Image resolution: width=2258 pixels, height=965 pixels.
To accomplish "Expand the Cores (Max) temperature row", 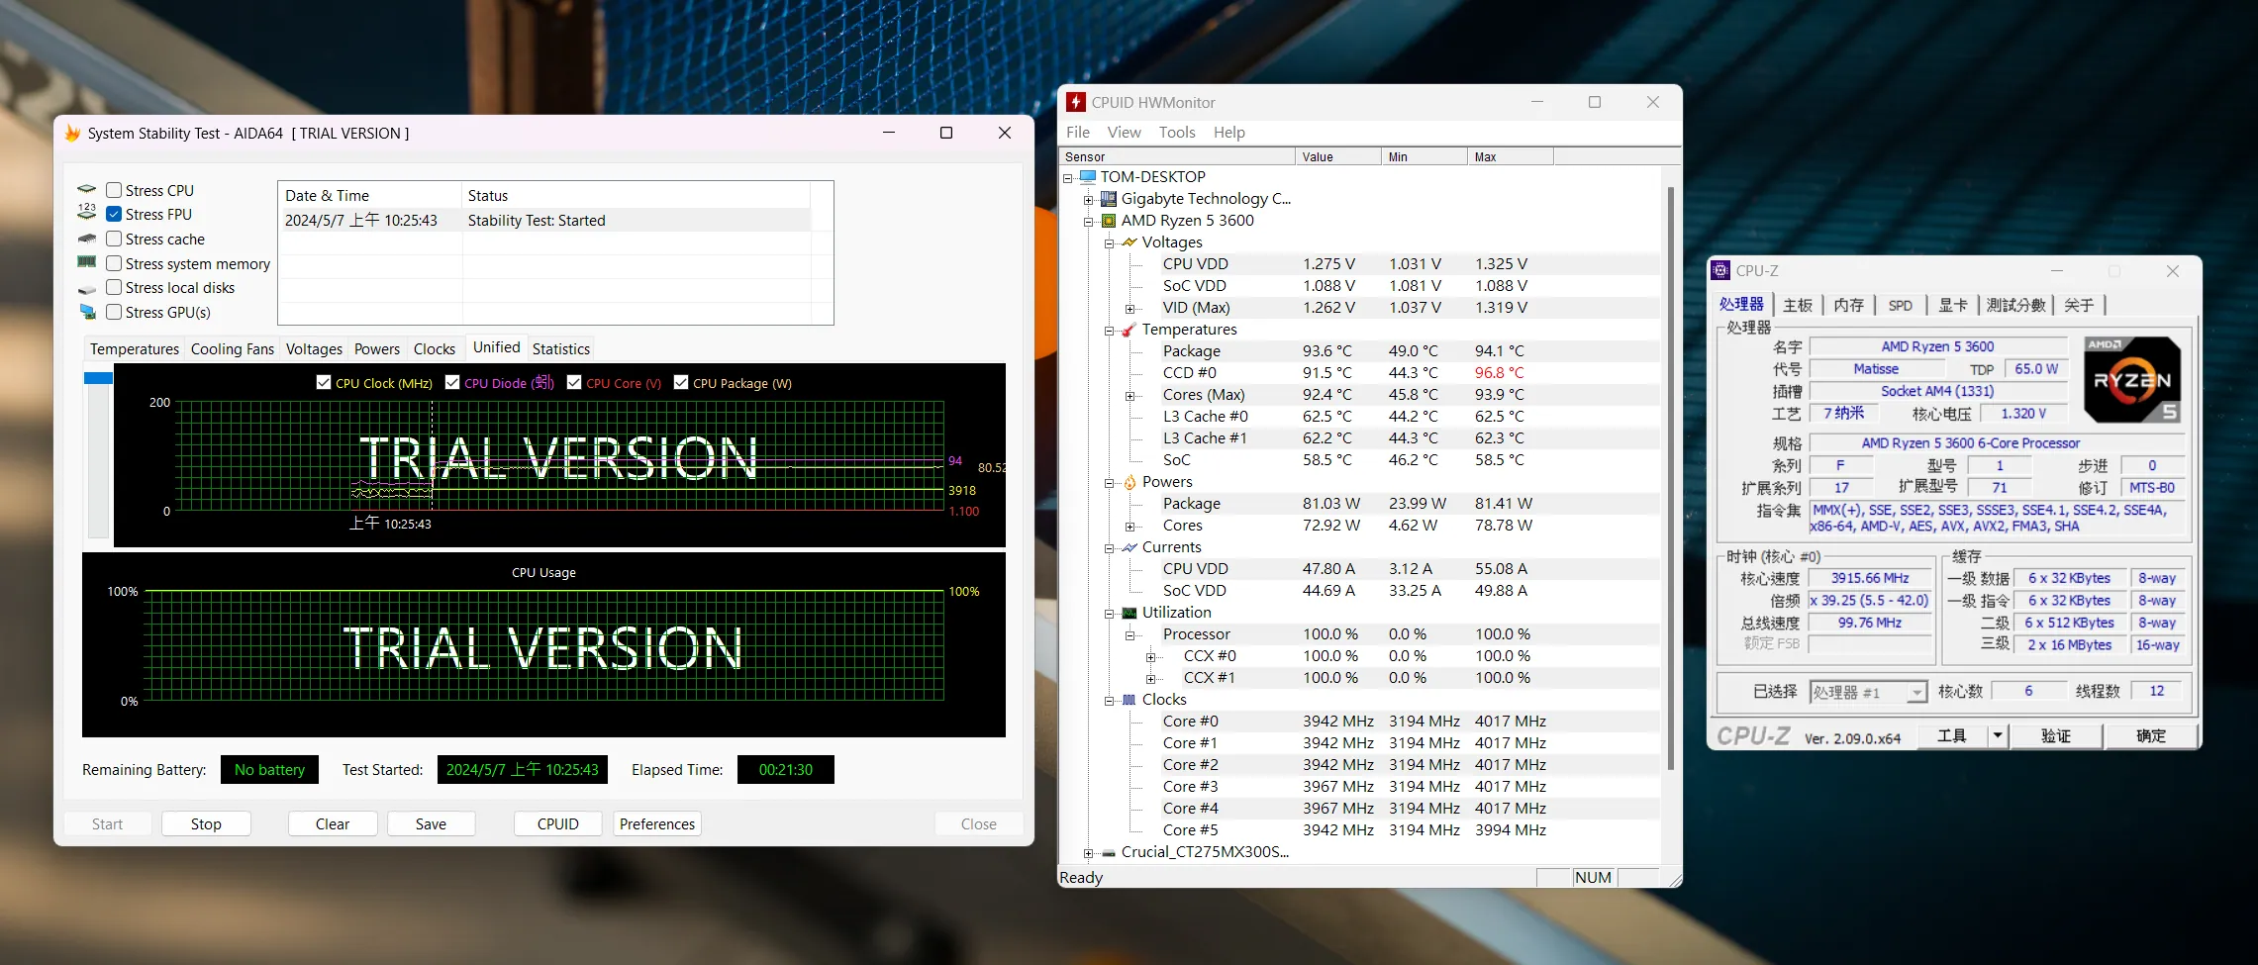I will pos(1130,396).
